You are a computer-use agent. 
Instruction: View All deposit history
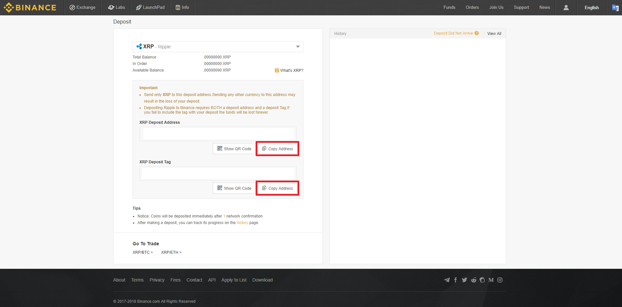(494, 34)
